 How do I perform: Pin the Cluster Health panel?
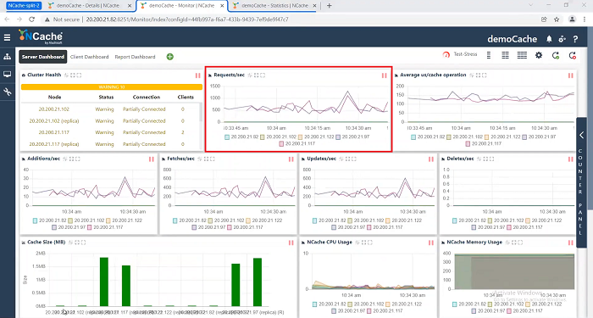(66, 75)
